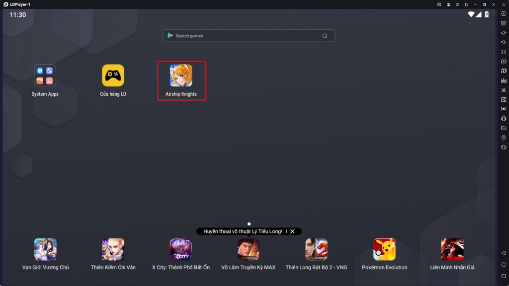Click the install APK icon in sidebar

click(504, 80)
